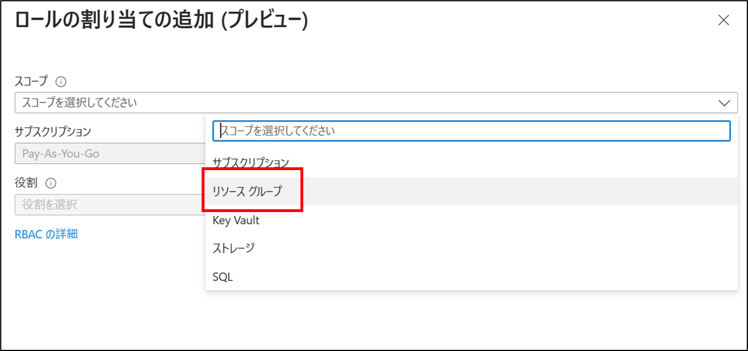Click the Pay-As-You-Go subscription field

pyautogui.click(x=110, y=153)
